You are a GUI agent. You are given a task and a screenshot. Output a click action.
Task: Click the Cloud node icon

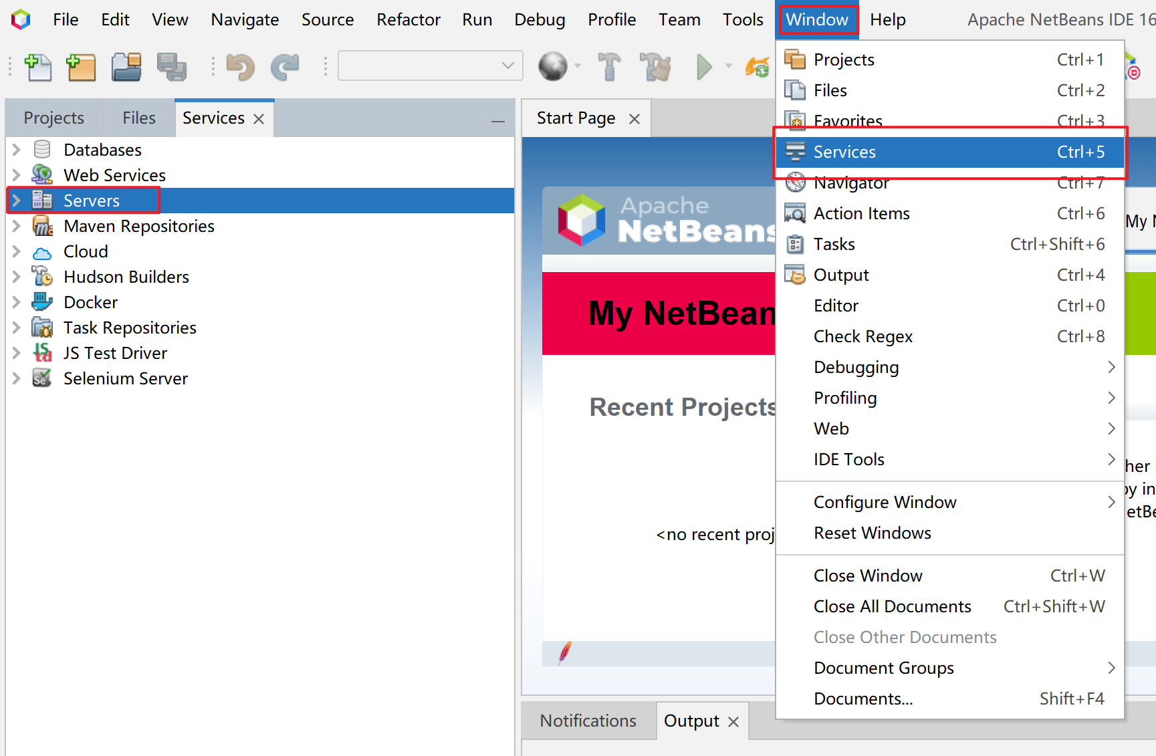[x=42, y=252]
